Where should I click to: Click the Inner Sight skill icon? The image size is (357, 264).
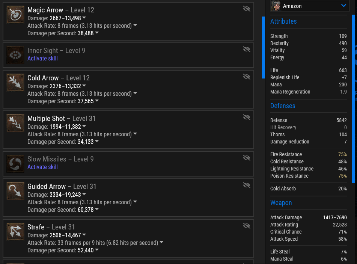15,55
